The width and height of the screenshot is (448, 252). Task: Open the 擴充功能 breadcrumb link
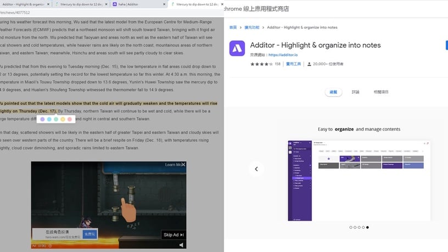pos(252,27)
